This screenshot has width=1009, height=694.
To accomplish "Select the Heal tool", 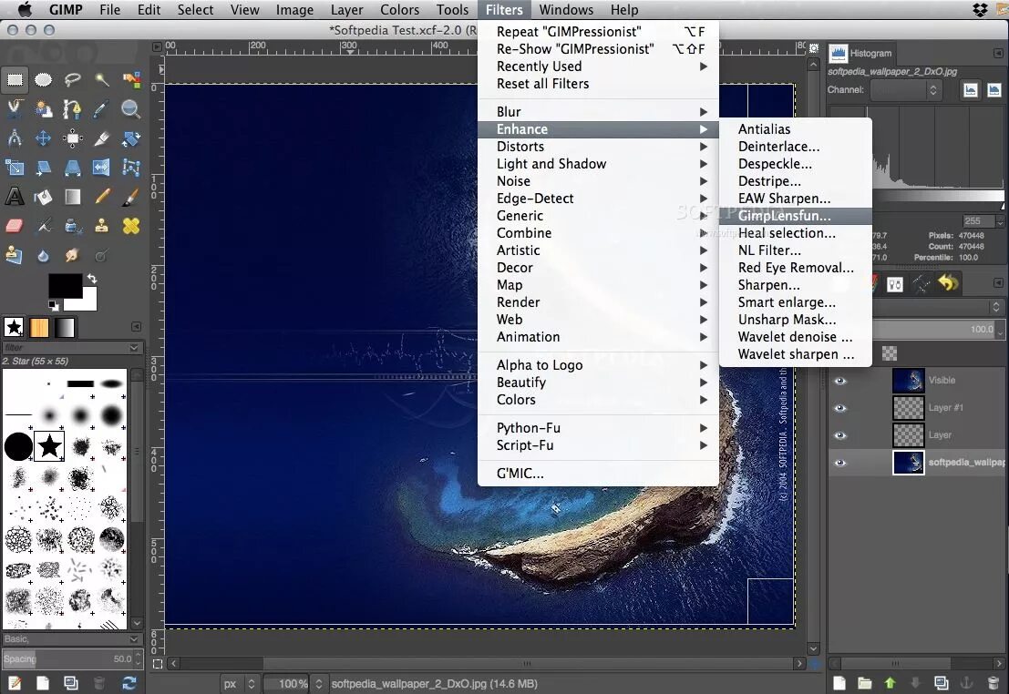I will pos(131,226).
